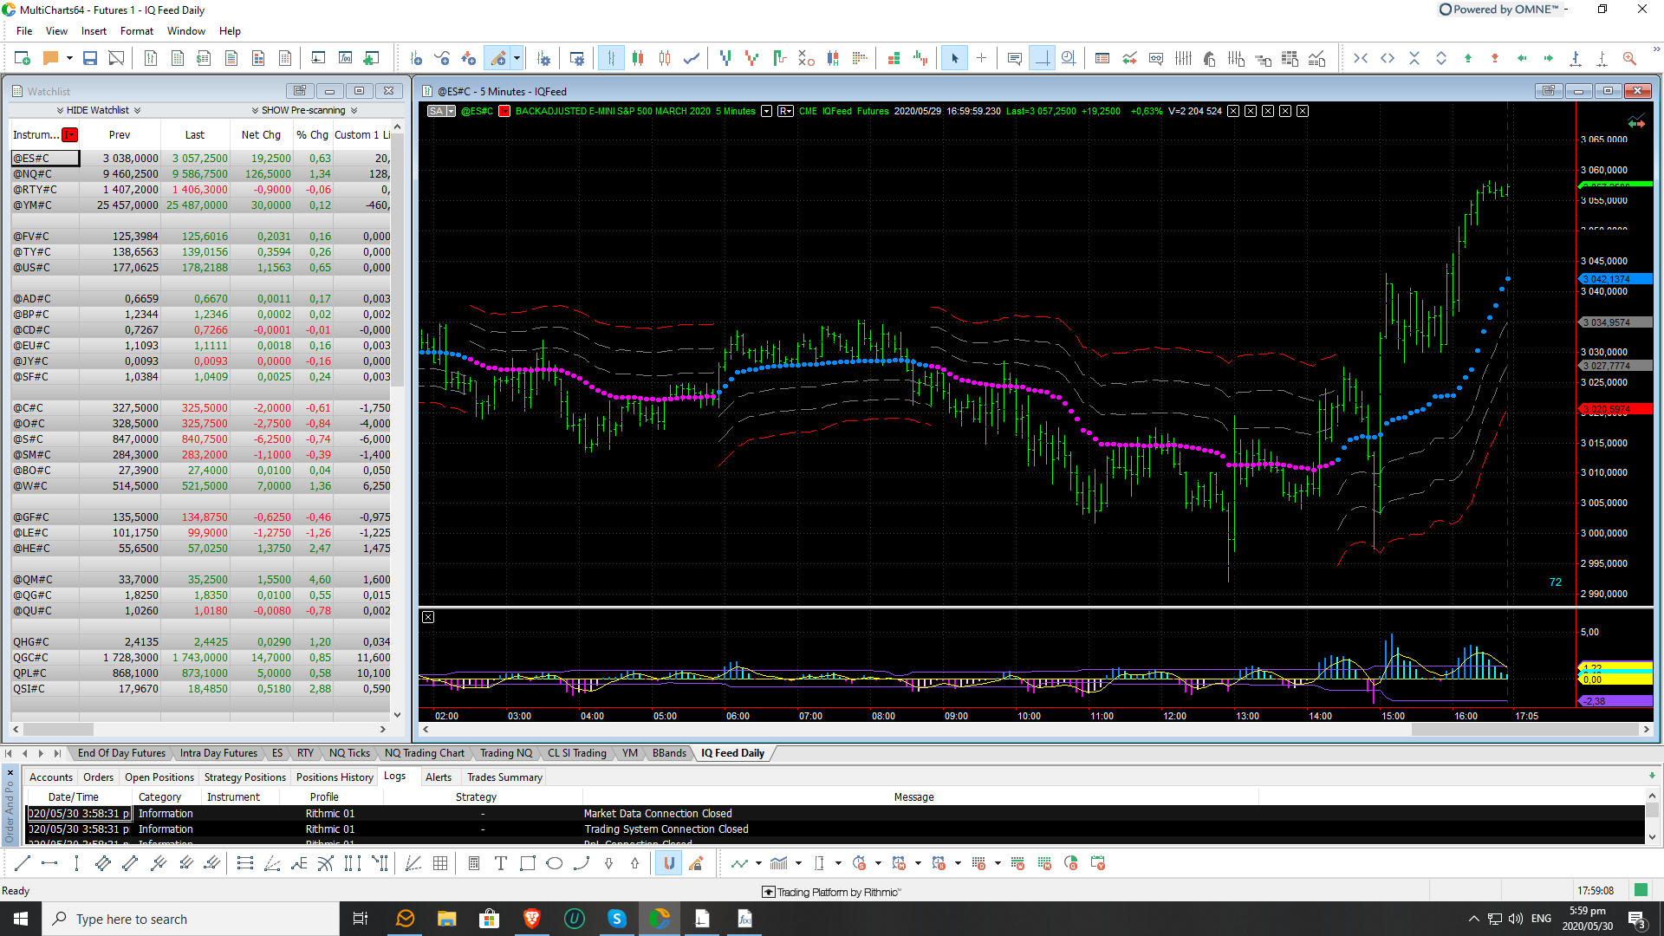Image resolution: width=1664 pixels, height=936 pixels.
Task: Open the File menu
Action: point(24,31)
